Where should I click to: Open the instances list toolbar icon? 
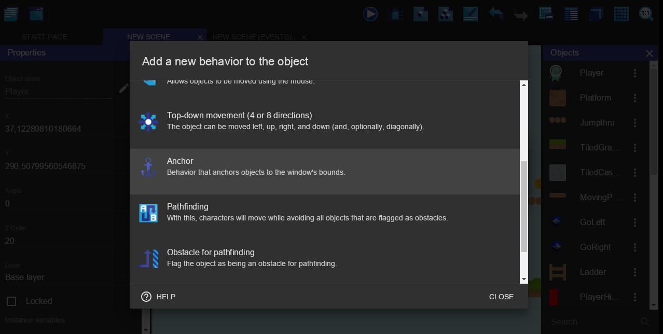pos(571,14)
